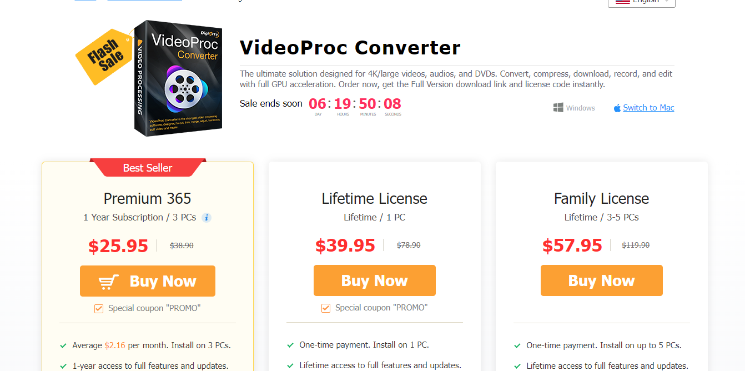The width and height of the screenshot is (745, 371).
Task: Uncheck PROMO coupon under Premium 365
Action: coord(99,308)
